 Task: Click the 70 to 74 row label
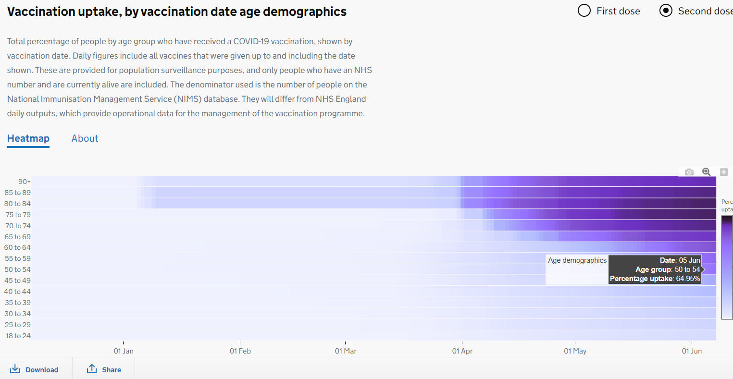[18, 226]
